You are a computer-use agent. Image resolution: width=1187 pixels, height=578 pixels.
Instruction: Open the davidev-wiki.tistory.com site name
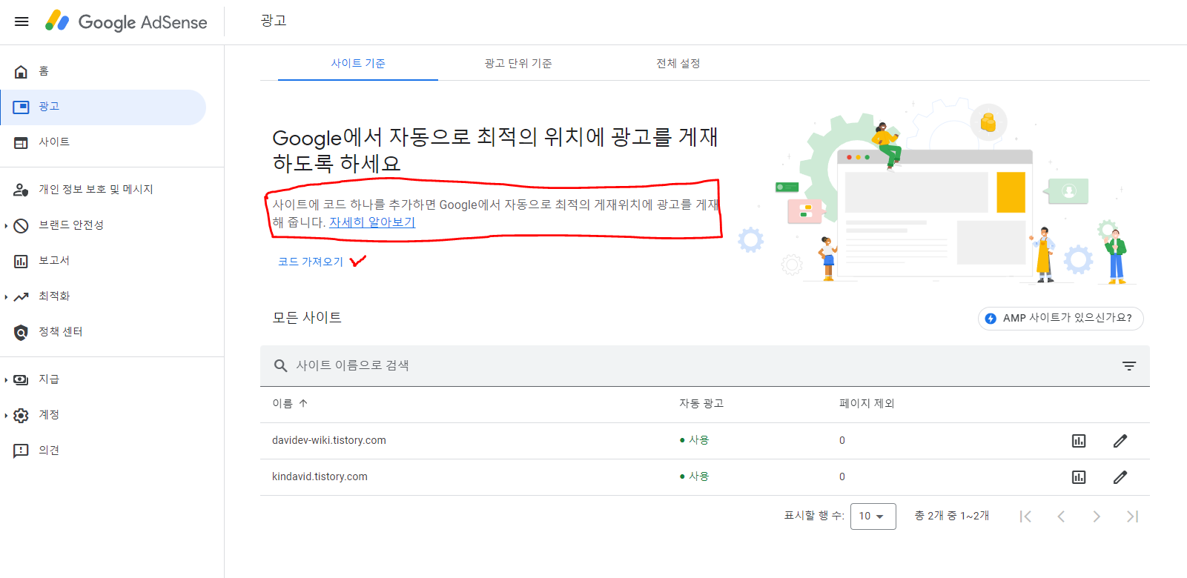point(329,440)
